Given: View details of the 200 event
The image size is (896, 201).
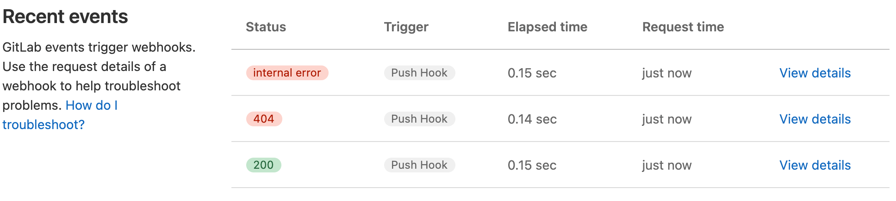Looking at the screenshot, I should pos(815,165).
